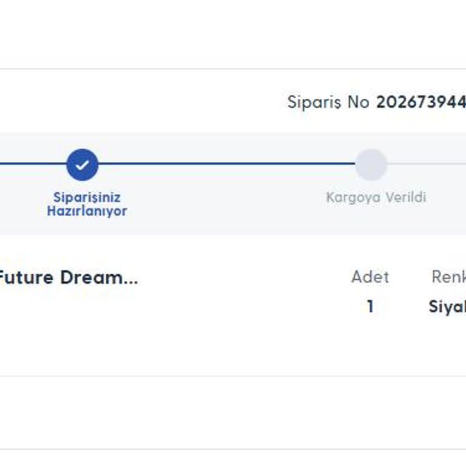
Task: Click the Adet column heading
Action: 370,277
